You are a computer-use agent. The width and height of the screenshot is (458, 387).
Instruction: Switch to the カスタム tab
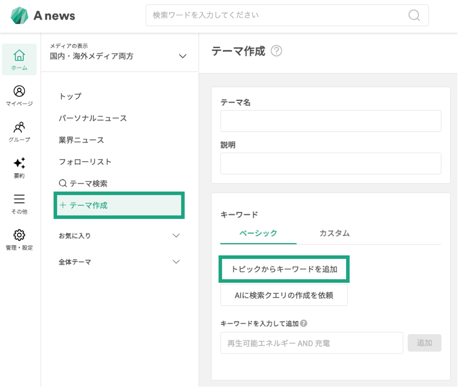pyautogui.click(x=334, y=233)
